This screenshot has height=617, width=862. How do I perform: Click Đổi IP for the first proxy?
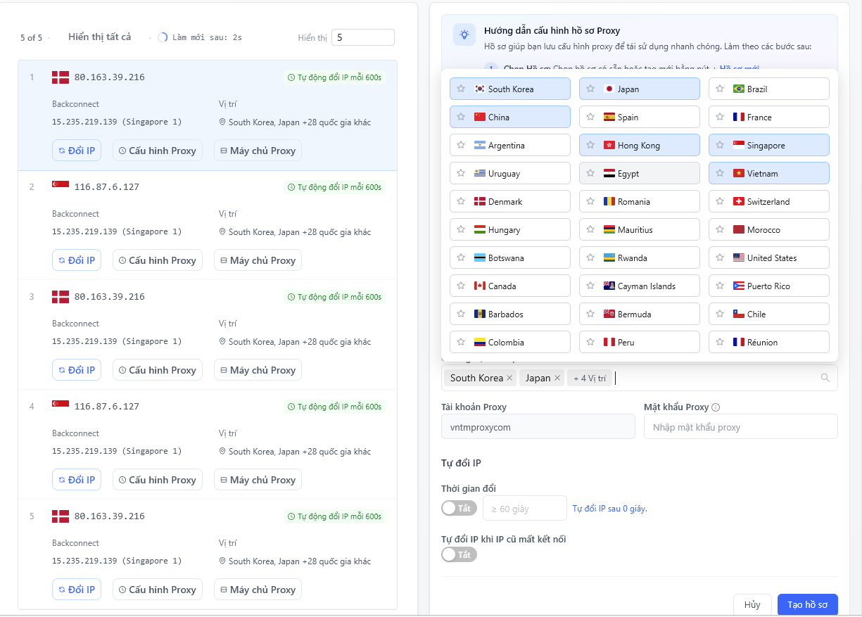(77, 151)
